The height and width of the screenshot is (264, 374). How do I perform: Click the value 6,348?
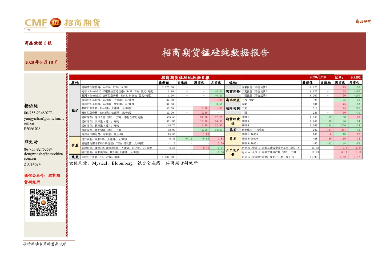313,117
